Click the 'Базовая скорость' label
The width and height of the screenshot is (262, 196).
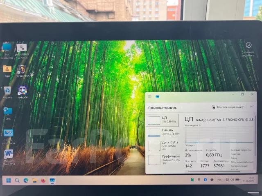[241, 150]
